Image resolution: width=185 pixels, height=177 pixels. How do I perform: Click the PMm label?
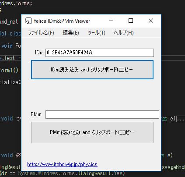pos(36,114)
